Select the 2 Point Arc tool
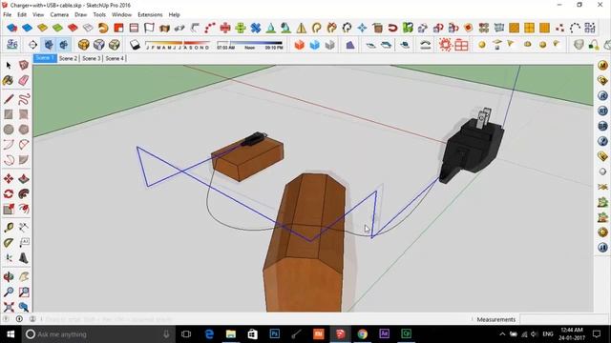Screen dimensions: 611x343 tap(23, 145)
